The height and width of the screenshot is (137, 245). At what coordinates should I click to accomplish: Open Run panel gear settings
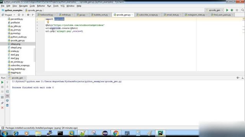coord(238,78)
